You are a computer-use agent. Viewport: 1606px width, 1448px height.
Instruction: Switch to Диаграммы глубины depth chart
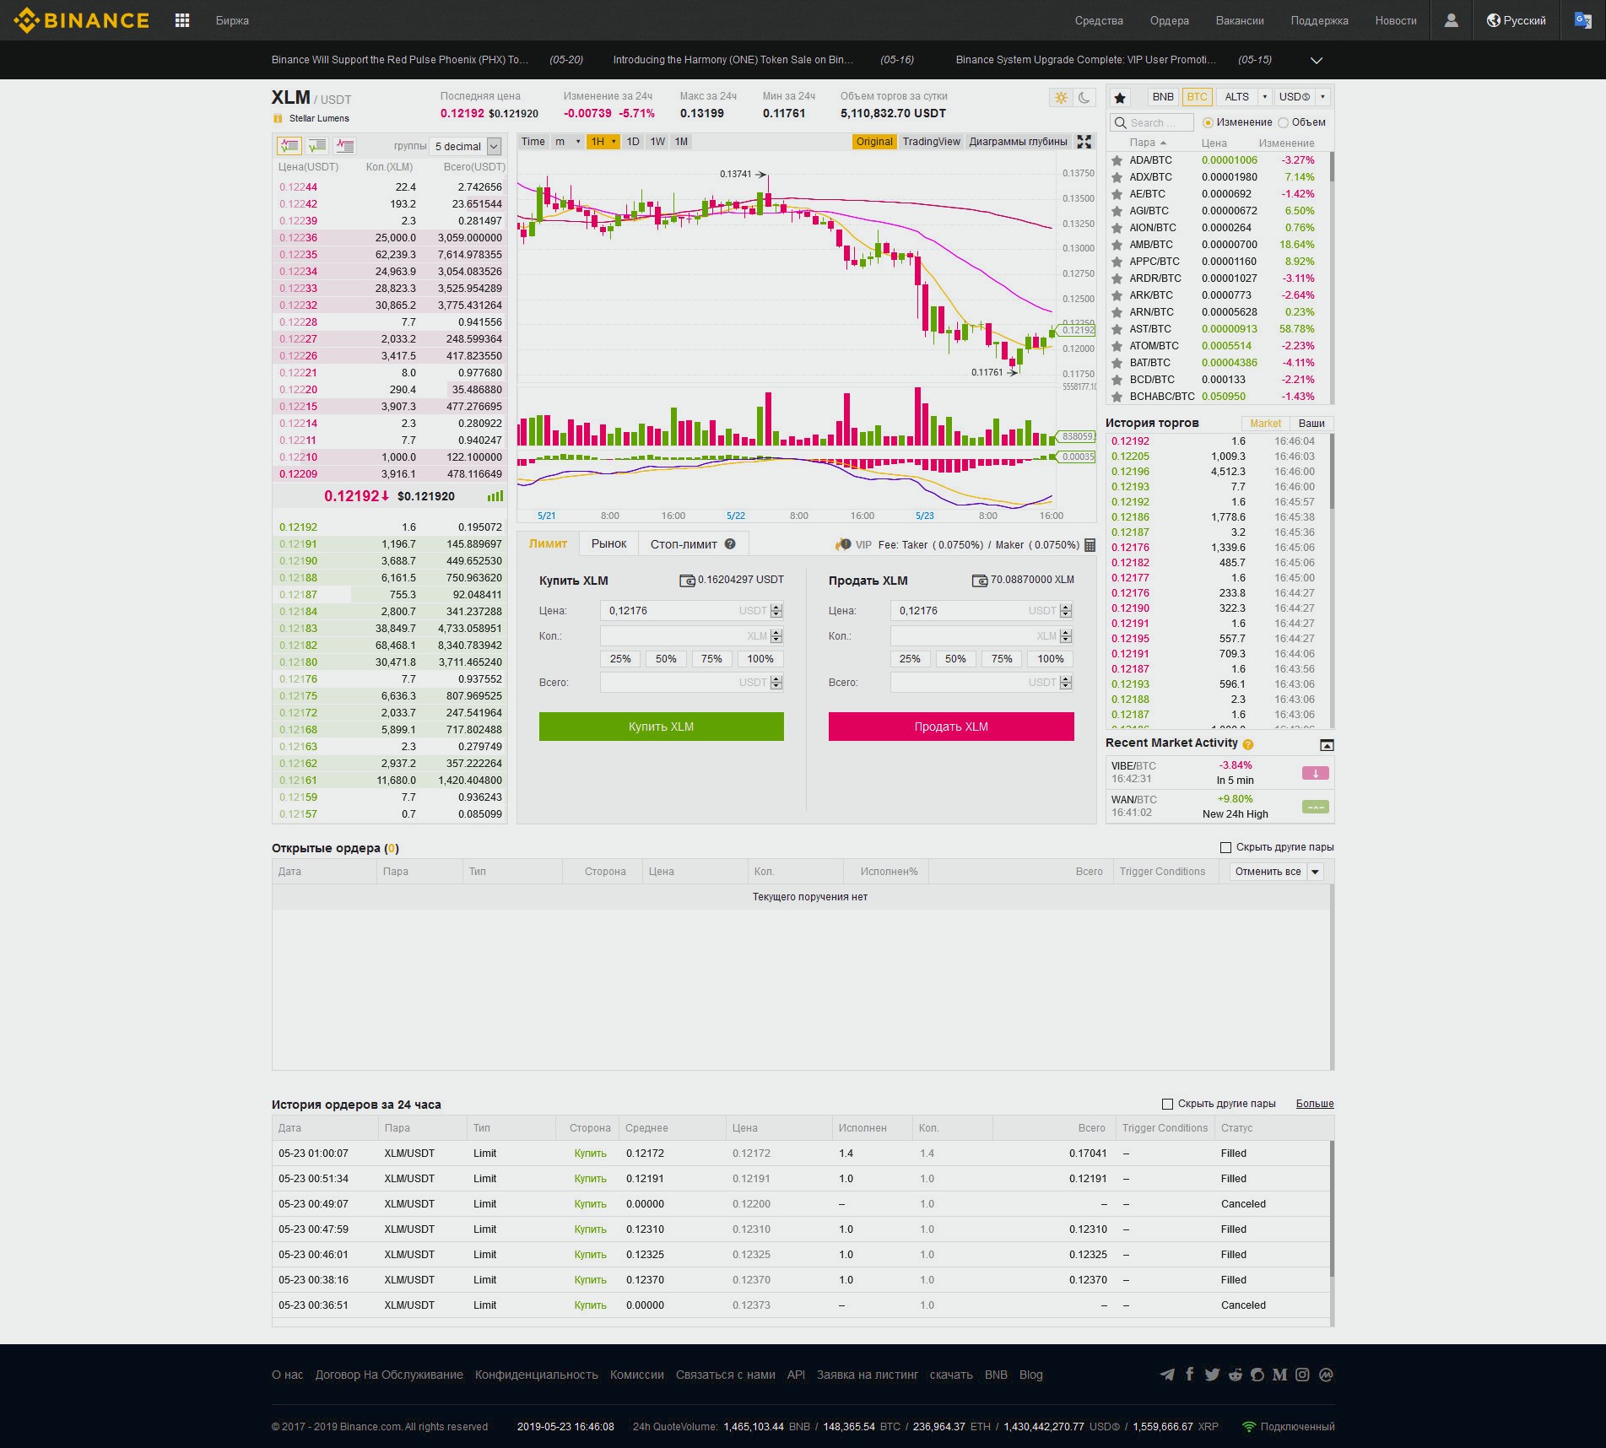pos(1018,142)
